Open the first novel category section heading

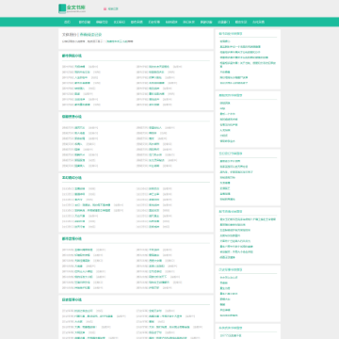72,56
